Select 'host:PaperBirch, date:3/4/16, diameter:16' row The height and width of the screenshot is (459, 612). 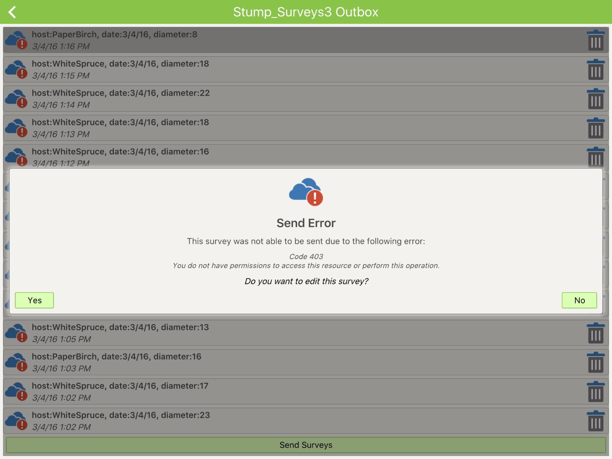click(306, 363)
